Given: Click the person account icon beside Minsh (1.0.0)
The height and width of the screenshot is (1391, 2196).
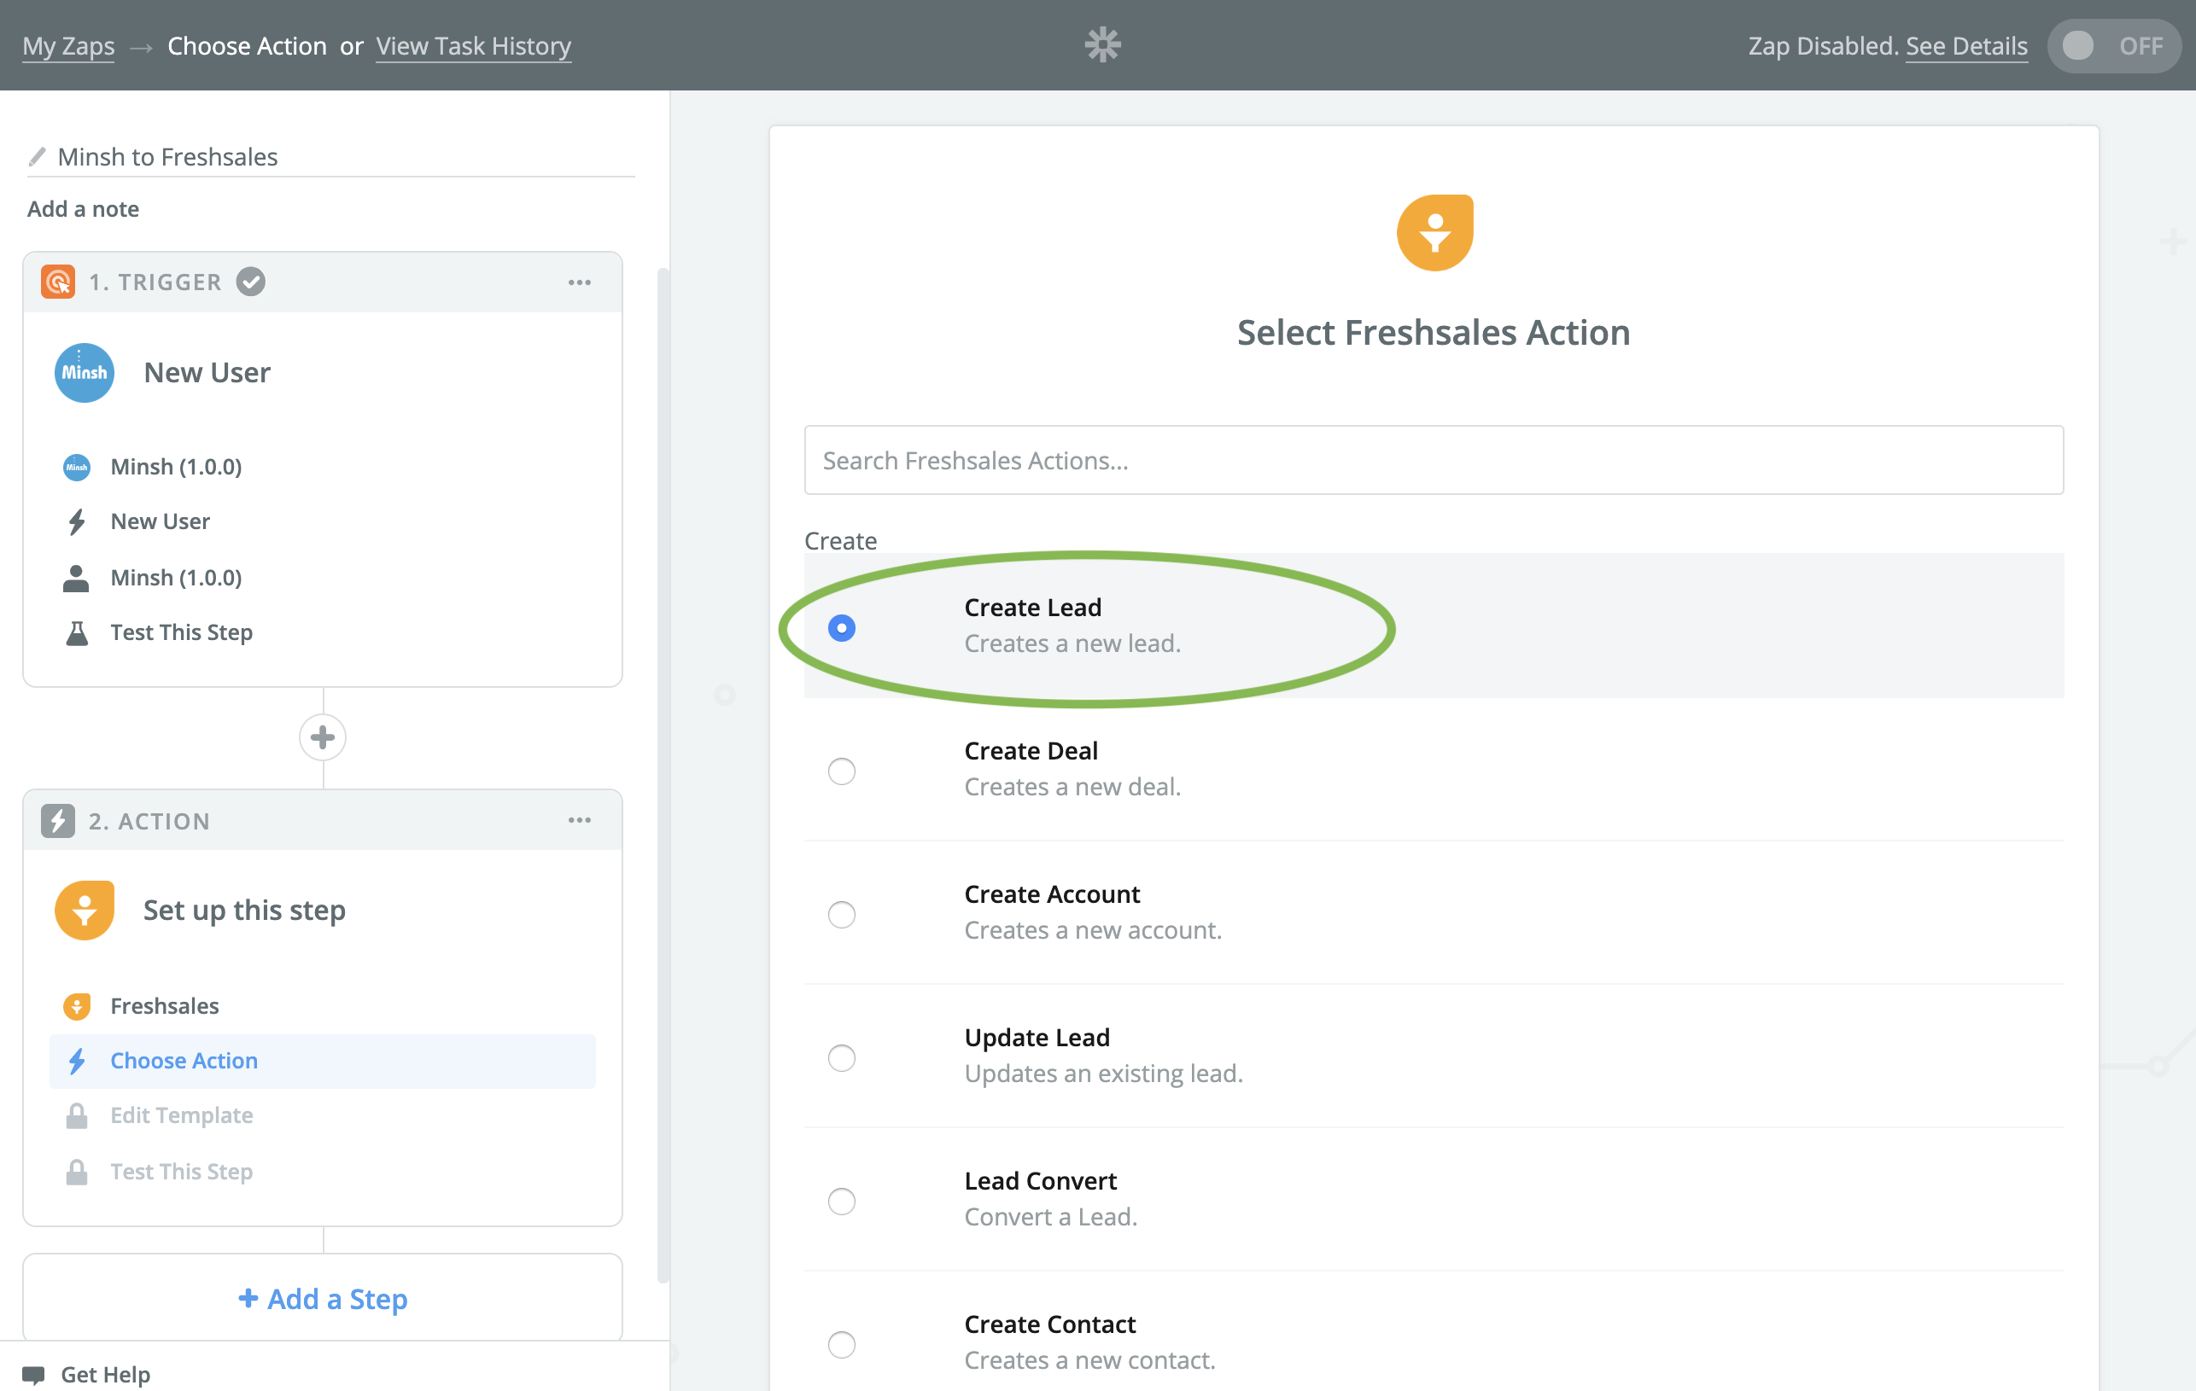Looking at the screenshot, I should coord(77,578).
